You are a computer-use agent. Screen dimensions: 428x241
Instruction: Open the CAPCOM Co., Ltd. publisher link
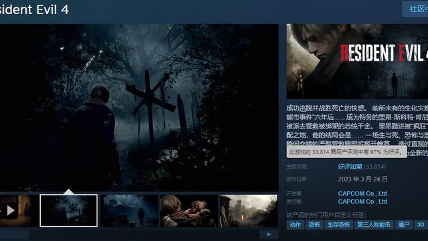tap(363, 202)
